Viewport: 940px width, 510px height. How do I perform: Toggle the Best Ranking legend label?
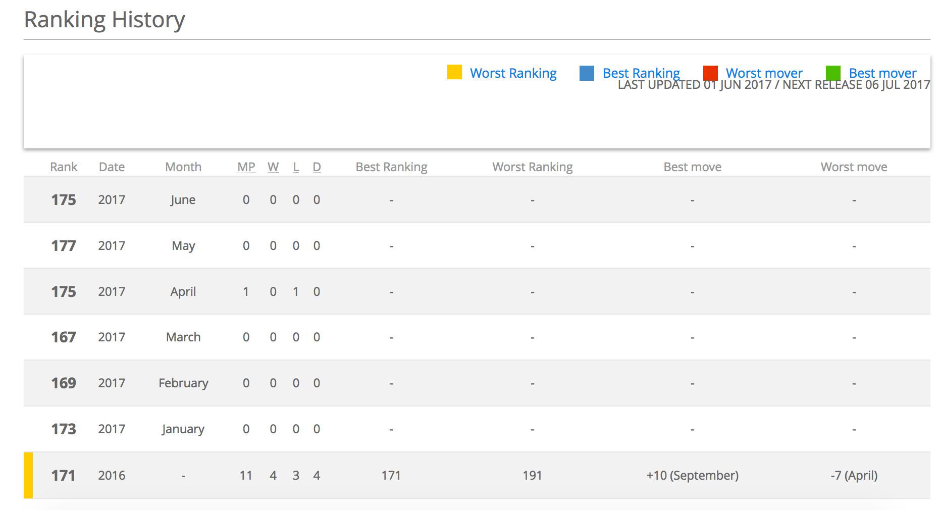click(641, 73)
